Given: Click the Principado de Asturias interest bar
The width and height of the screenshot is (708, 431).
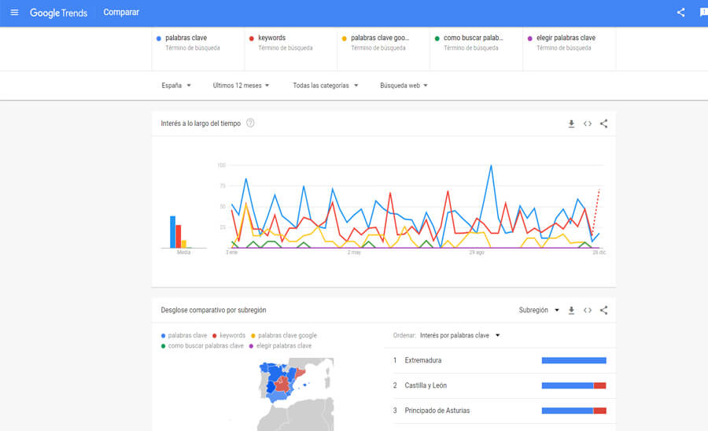Looking at the screenshot, I should (x=574, y=411).
